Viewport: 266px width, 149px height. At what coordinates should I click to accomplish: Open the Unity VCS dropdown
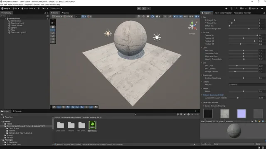56,8
